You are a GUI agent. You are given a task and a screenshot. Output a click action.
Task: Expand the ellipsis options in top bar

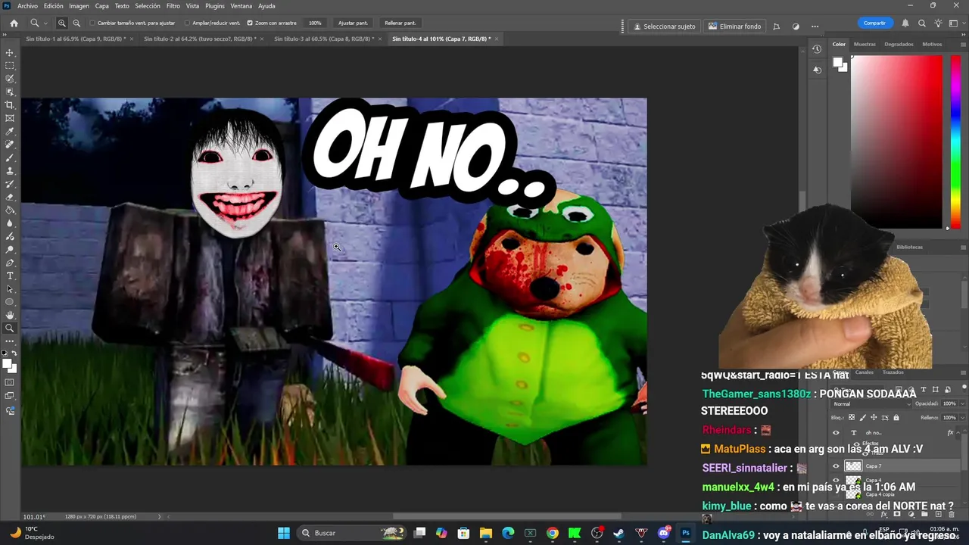pyautogui.click(x=815, y=26)
